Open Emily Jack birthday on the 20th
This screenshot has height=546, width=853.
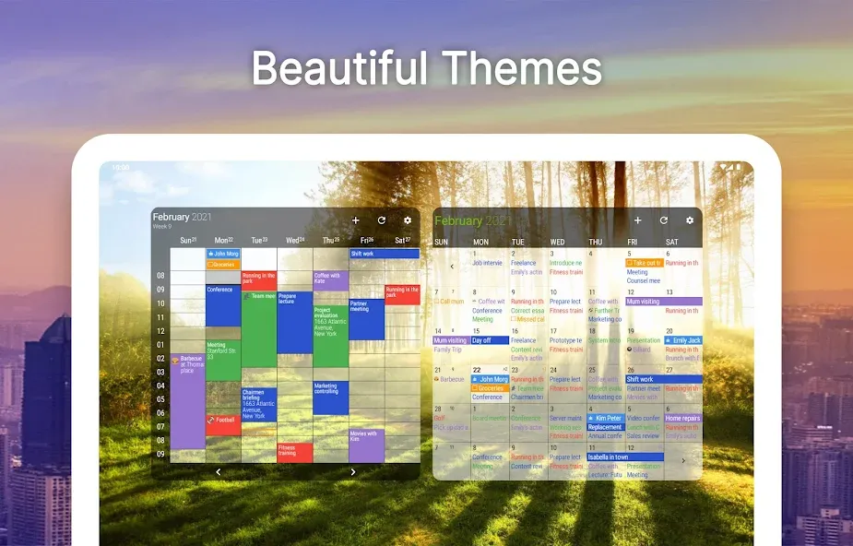tap(683, 340)
